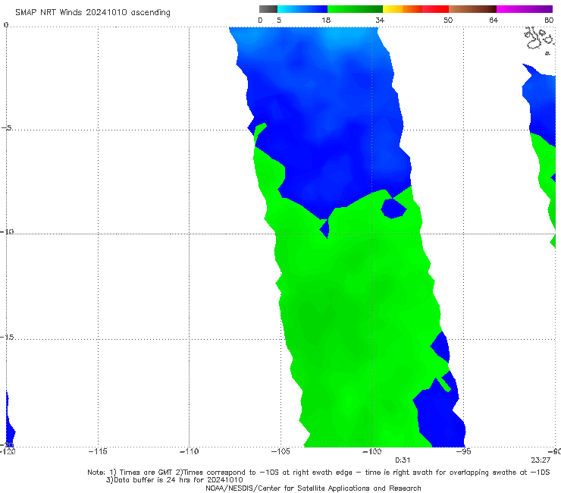Click the longitude axis label '-120'
The image size is (561, 493).
[x=8, y=451]
